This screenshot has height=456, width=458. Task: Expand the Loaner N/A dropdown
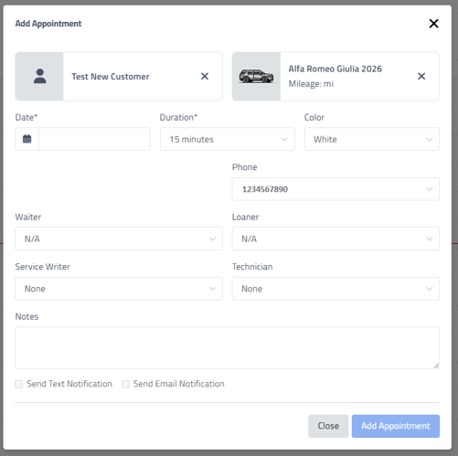[336, 239]
